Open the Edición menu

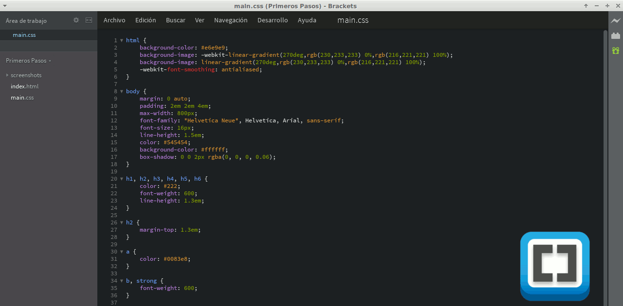coord(145,20)
